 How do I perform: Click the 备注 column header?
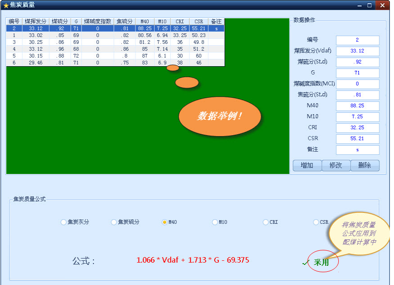coord(216,21)
